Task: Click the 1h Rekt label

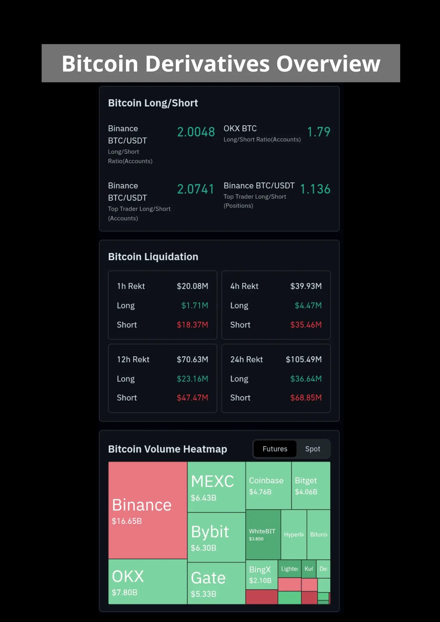Action: coord(131,286)
